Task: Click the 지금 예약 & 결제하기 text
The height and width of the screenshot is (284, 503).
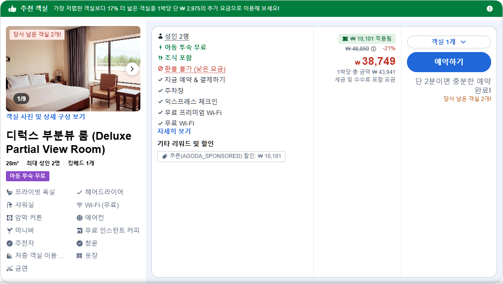Action: pyautogui.click(x=195, y=80)
